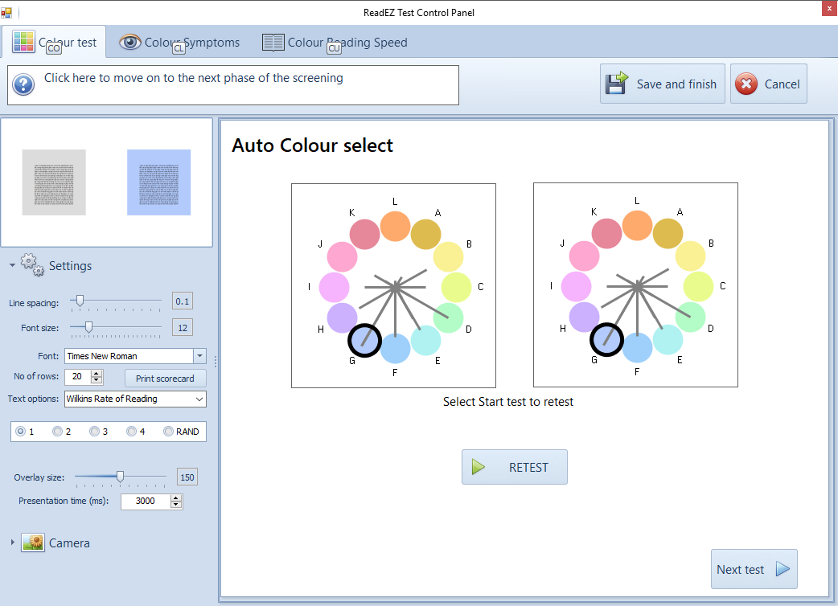Viewport: 838px width, 606px height.
Task: Click the green play arrow on RETEST
Action: [x=479, y=467]
